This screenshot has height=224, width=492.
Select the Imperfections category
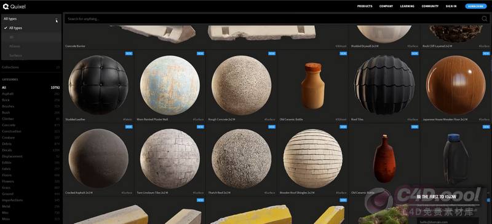(31, 200)
